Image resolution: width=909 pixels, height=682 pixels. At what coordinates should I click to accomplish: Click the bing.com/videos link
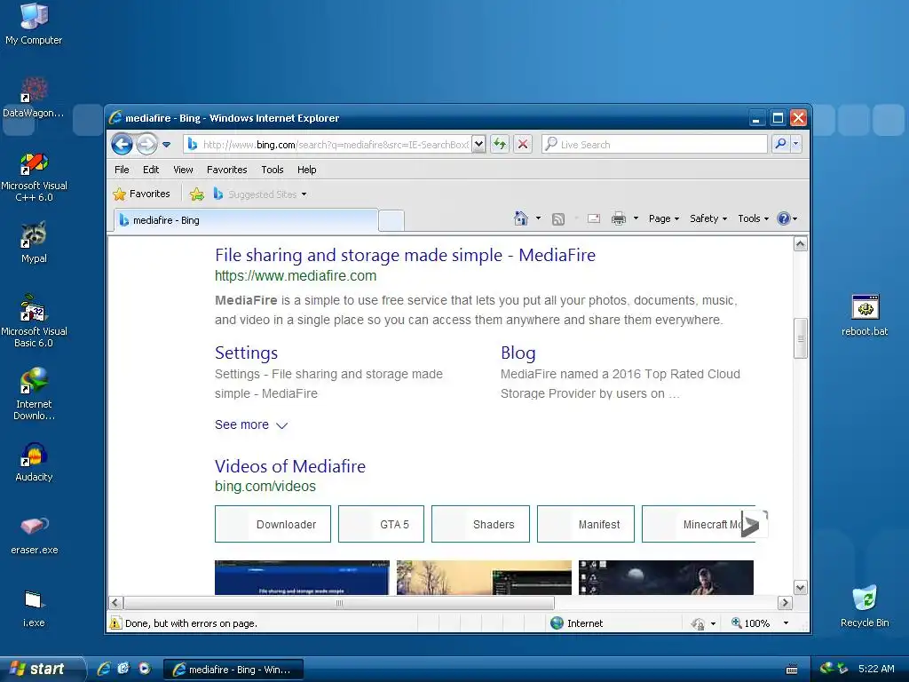coord(265,487)
